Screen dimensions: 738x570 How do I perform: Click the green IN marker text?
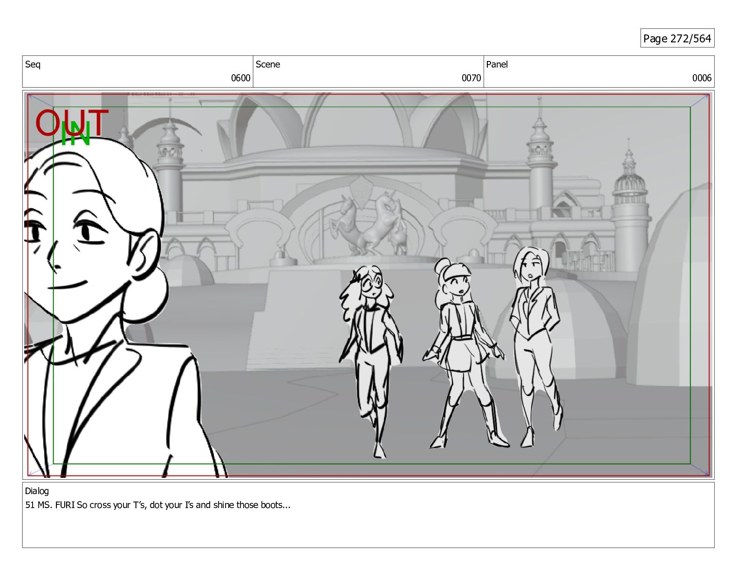(x=75, y=134)
